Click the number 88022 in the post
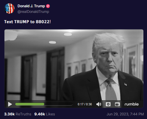This screenshot has width=147, height=119. pyautogui.click(x=43, y=22)
